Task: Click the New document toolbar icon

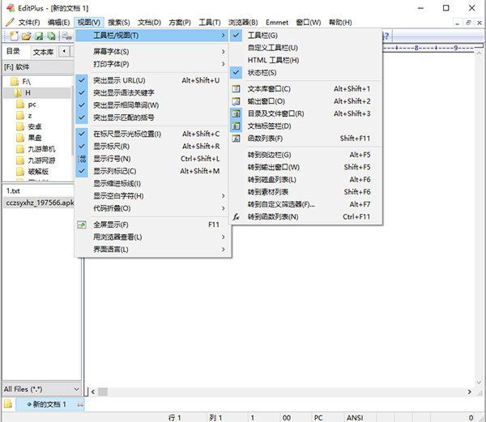Action: pos(15,36)
